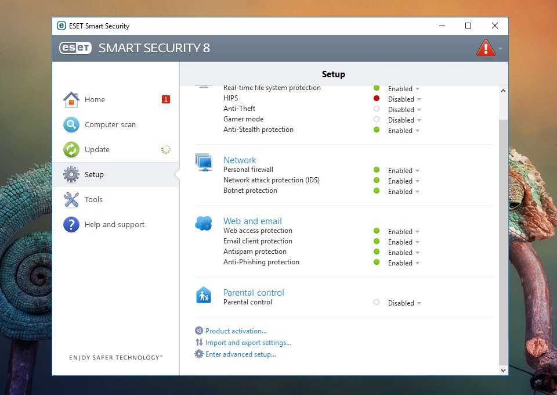
Task: Open the Gamer mode Disabled dropdown
Action: (x=404, y=120)
